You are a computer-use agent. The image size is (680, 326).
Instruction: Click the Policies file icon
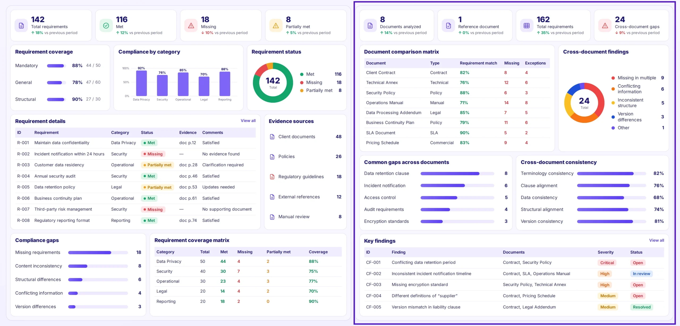click(272, 157)
